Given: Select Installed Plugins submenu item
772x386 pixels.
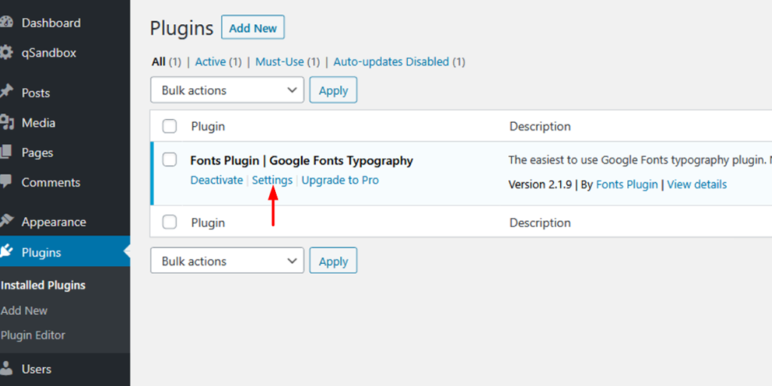Looking at the screenshot, I should coord(43,286).
